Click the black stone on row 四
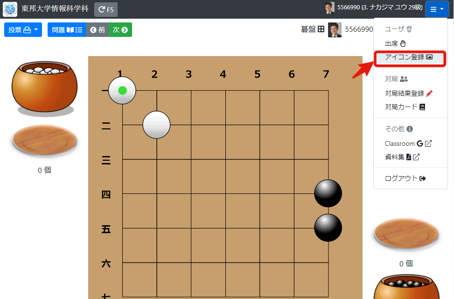This screenshot has height=299, width=454. pos(328,193)
